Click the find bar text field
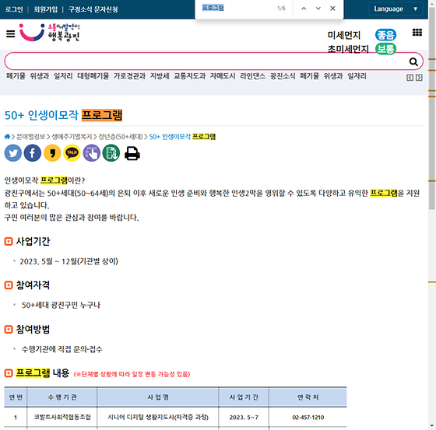Image resolution: width=436 pixels, height=430 pixels. coord(237,8)
